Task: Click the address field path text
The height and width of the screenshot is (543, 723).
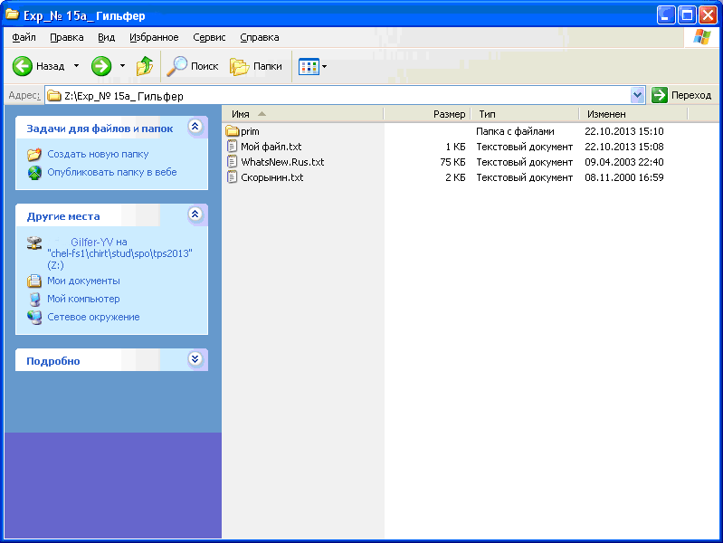Action: [124, 96]
